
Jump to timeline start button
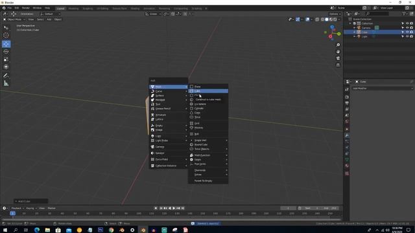pos(161,208)
